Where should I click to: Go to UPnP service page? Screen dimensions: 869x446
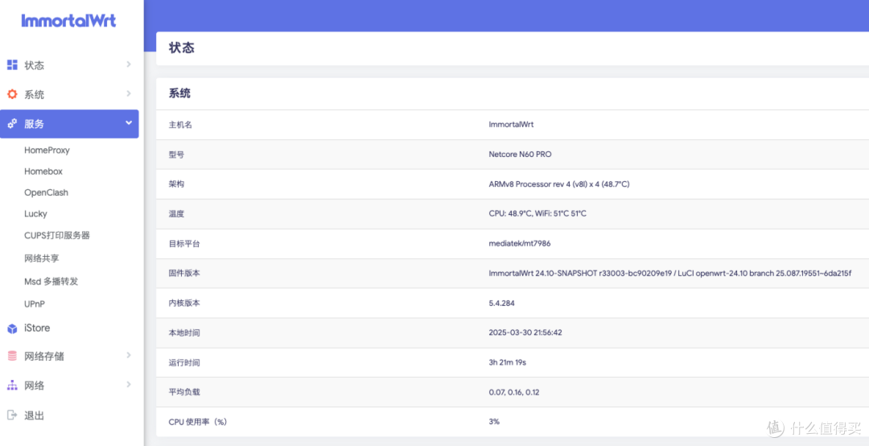tap(35, 304)
